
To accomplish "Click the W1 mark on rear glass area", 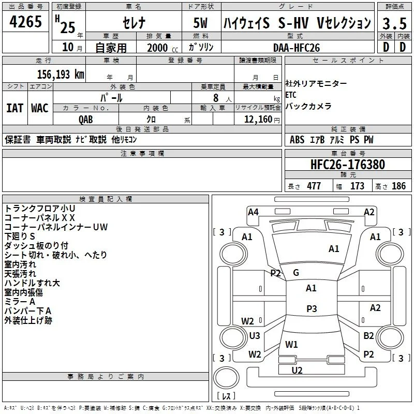I will pos(291,345).
